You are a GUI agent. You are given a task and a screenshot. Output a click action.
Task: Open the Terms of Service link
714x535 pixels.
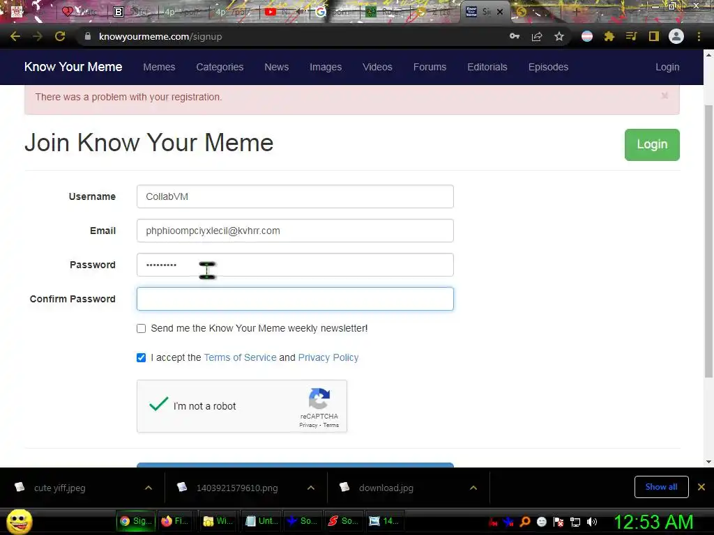click(x=240, y=357)
